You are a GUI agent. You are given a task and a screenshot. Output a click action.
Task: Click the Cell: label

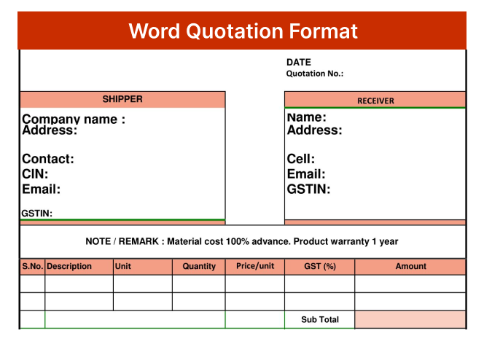[x=300, y=159]
